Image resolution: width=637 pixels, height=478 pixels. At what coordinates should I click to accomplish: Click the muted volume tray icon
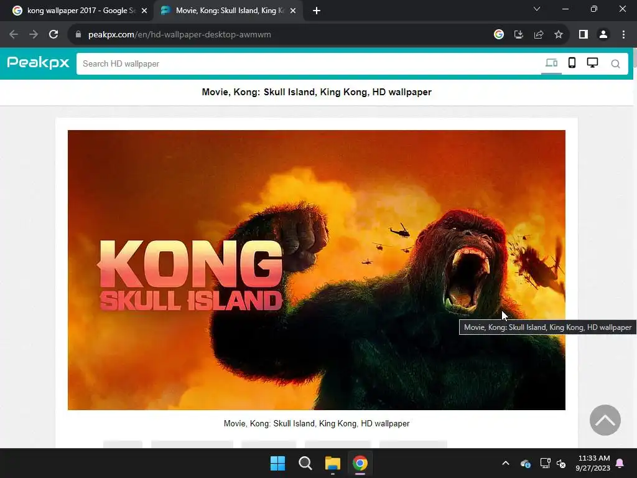[x=562, y=463]
